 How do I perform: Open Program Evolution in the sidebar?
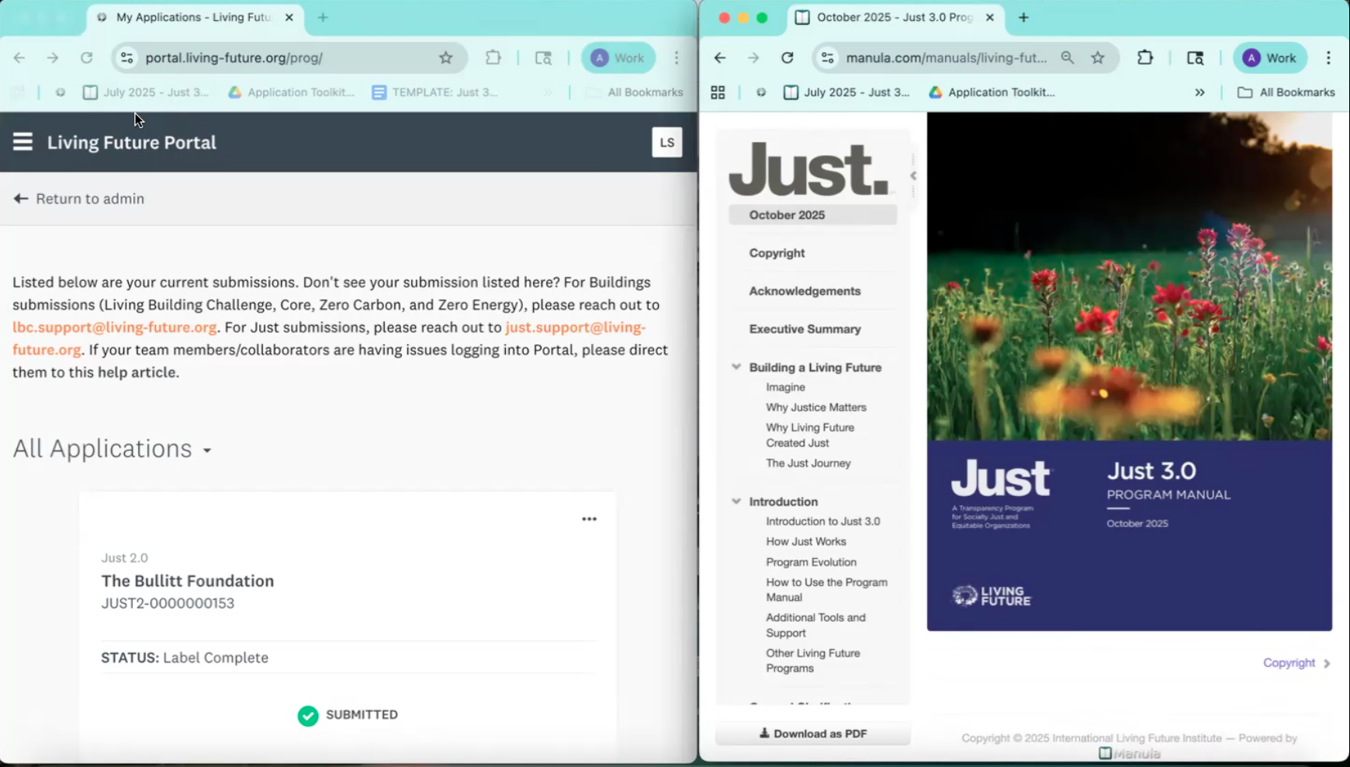pyautogui.click(x=811, y=562)
